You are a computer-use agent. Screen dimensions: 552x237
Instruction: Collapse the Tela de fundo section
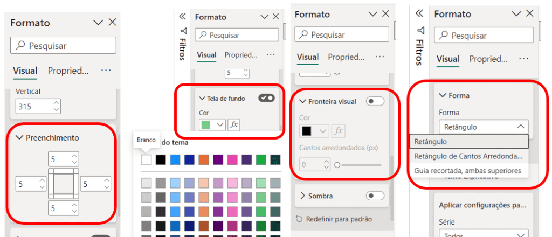click(x=202, y=99)
